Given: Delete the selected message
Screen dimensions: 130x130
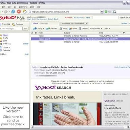Looking at the screenshot, I should pyautogui.click(x=83, y=28).
